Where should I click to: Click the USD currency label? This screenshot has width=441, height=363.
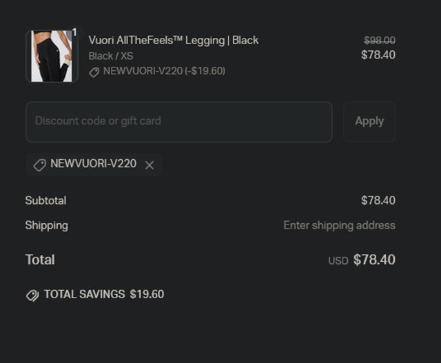pos(338,261)
